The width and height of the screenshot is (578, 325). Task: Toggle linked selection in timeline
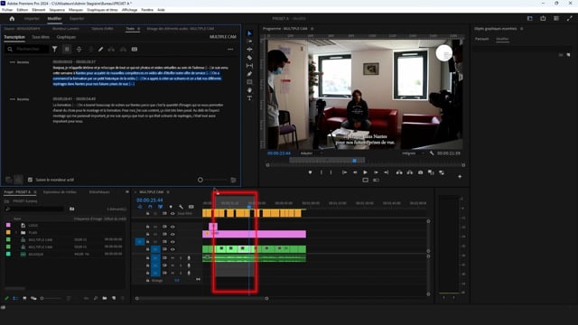(161, 207)
